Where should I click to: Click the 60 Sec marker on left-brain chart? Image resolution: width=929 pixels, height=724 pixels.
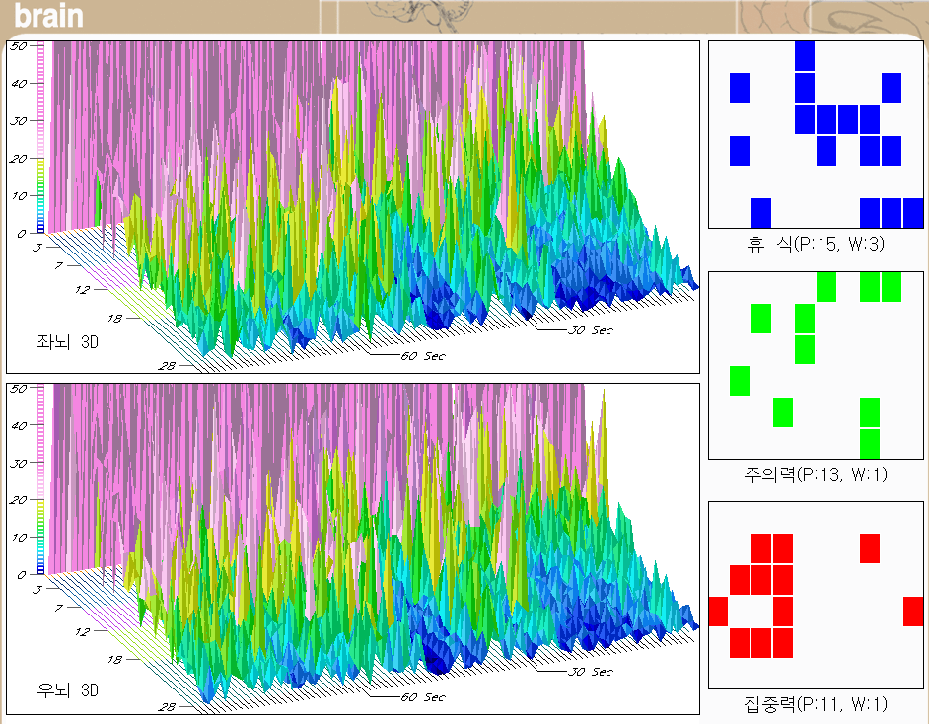coord(419,355)
